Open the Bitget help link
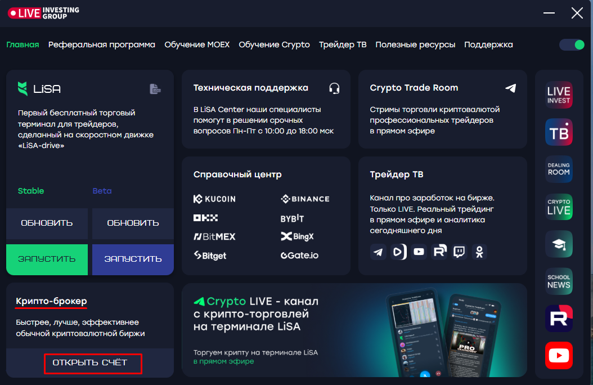 [x=210, y=256]
